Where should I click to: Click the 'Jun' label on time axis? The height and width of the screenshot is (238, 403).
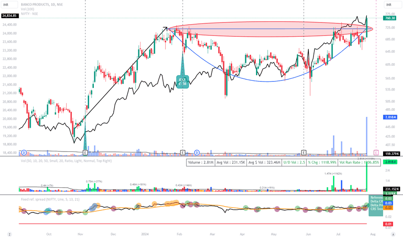pyautogui.click(x=308, y=234)
